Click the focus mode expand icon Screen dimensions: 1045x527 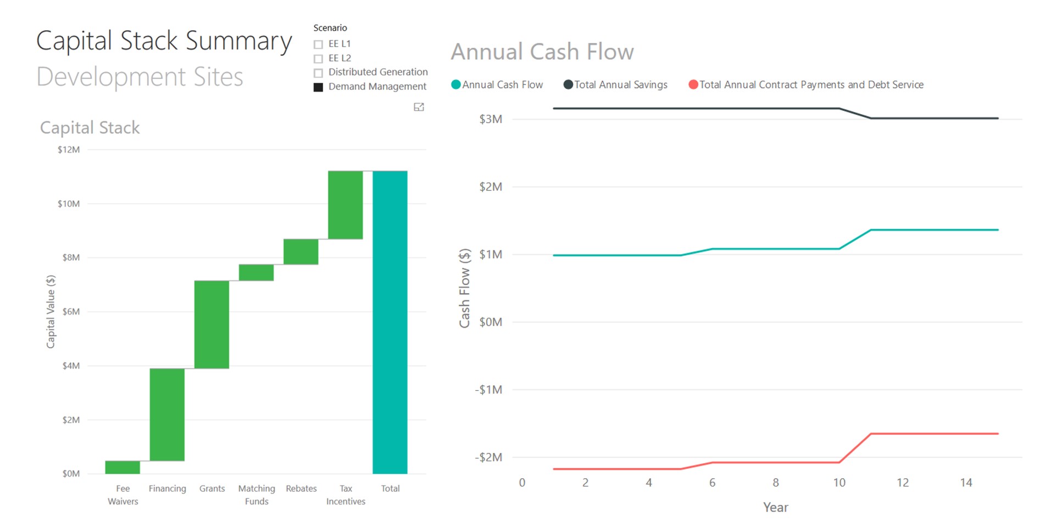point(419,107)
